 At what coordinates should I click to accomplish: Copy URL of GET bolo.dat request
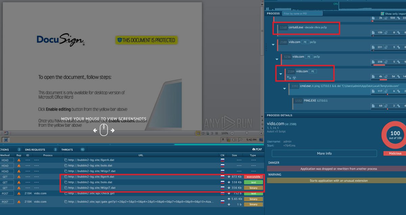point(66,182)
